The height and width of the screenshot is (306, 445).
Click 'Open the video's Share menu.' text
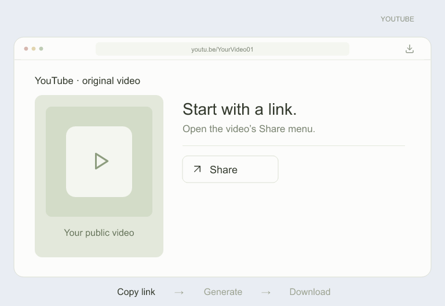249,129
